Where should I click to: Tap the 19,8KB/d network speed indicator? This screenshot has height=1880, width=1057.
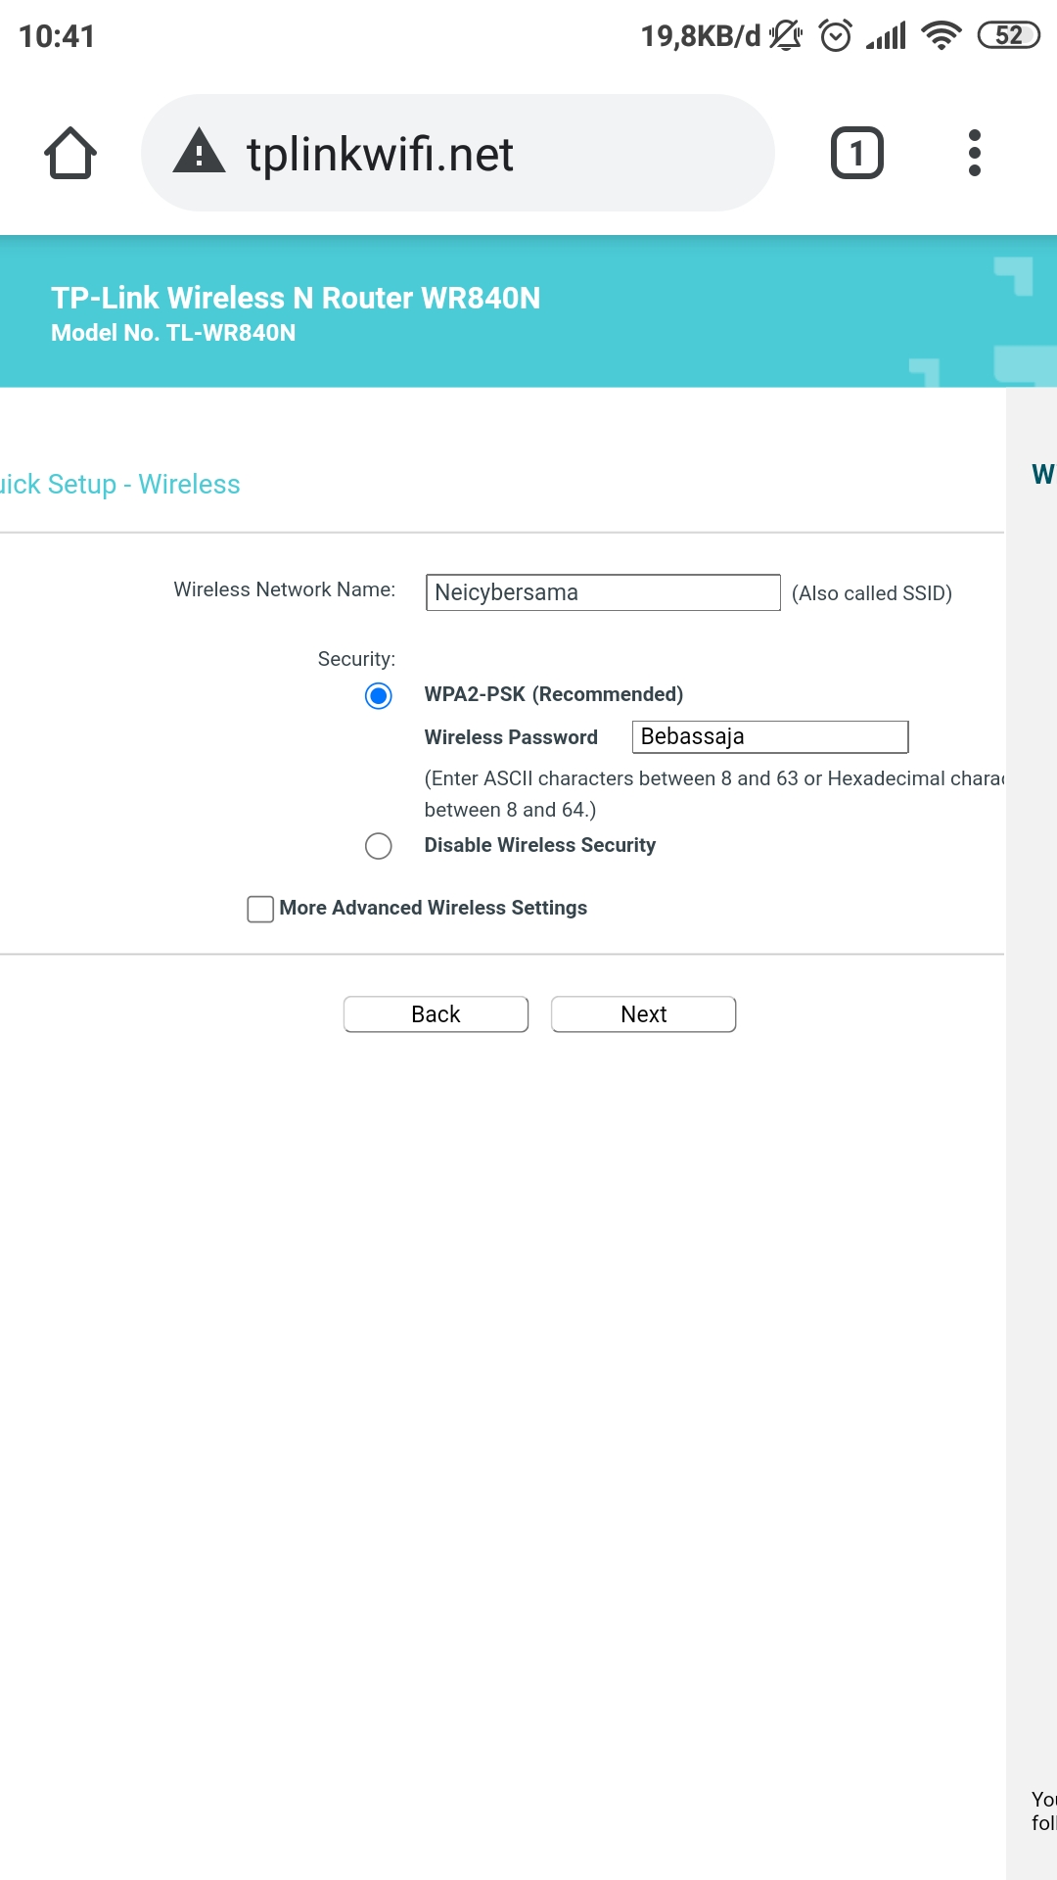coord(701,36)
